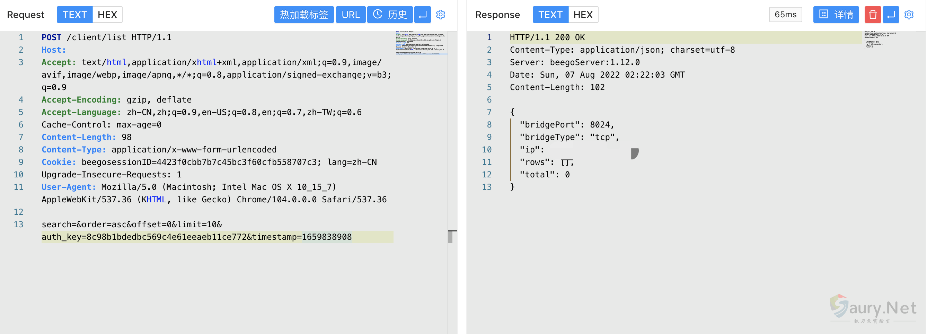Switch Request view to HEX
Image resolution: width=927 pixels, height=334 pixels.
coord(107,15)
